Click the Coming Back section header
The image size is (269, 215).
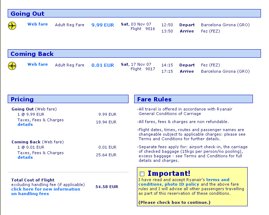point(32,54)
